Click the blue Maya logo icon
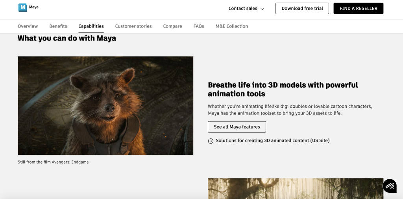403x199 pixels. pyautogui.click(x=23, y=7)
